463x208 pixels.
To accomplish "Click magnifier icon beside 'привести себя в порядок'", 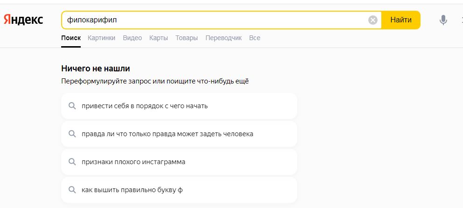I will point(72,106).
